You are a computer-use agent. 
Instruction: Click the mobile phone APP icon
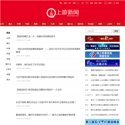point(78,3)
